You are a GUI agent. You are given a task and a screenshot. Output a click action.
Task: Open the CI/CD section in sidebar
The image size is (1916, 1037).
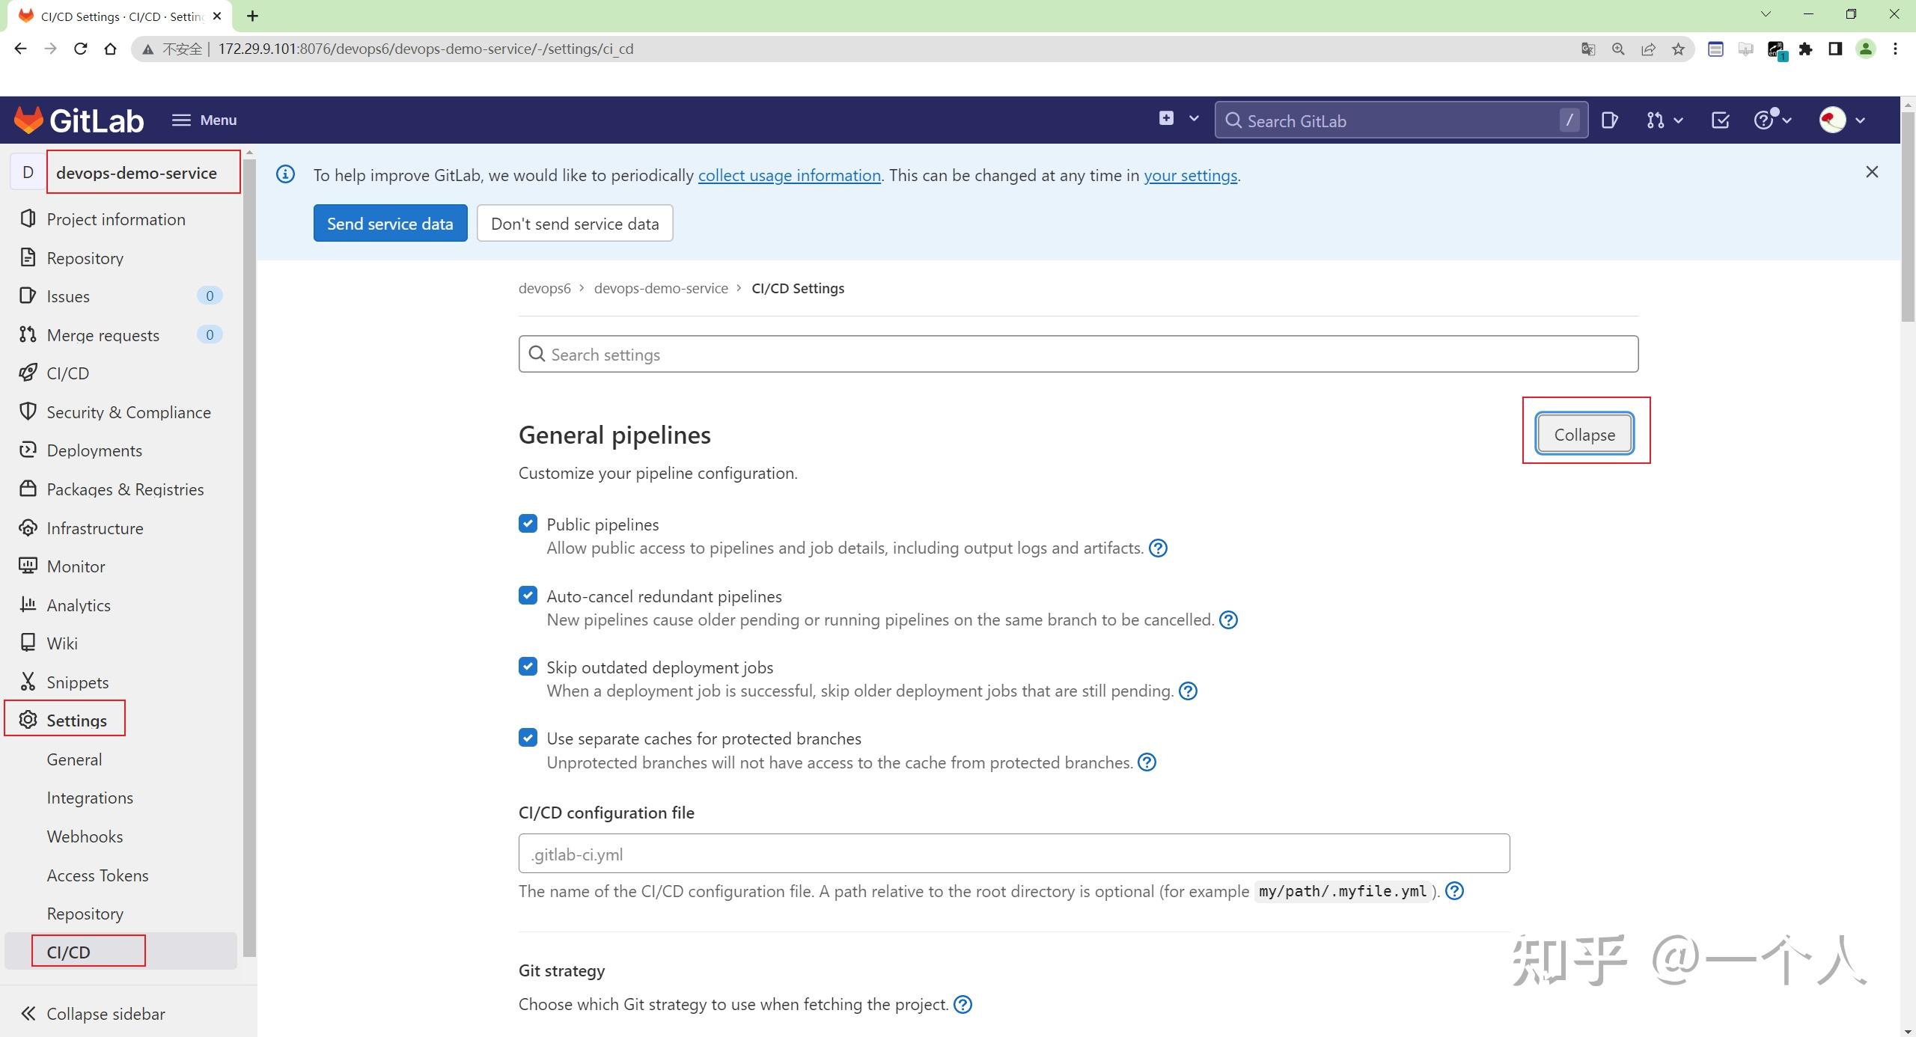coord(67,373)
